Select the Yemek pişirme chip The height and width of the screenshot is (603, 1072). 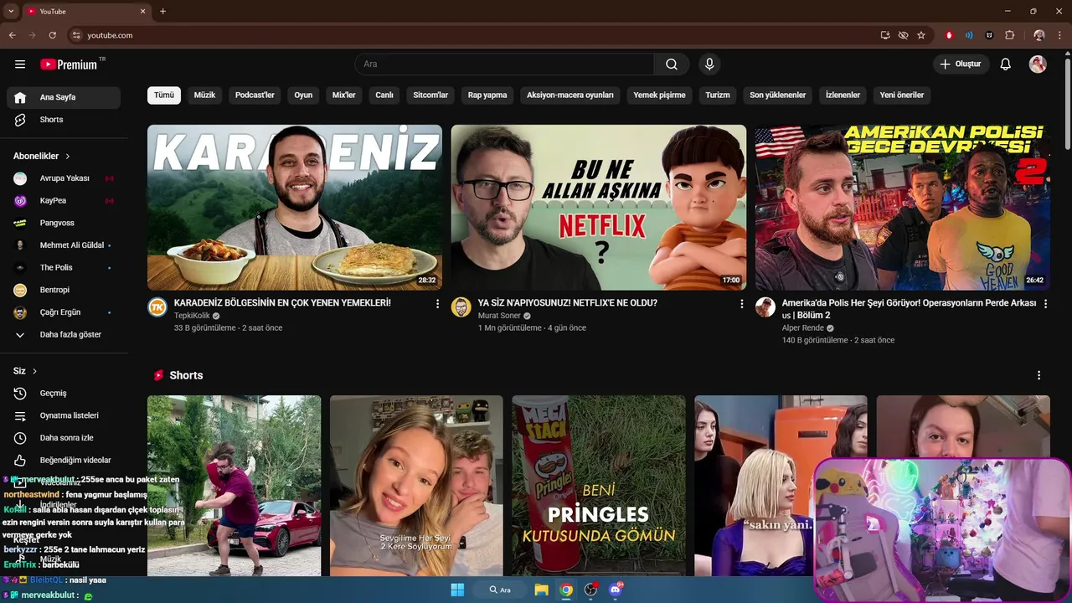click(659, 95)
